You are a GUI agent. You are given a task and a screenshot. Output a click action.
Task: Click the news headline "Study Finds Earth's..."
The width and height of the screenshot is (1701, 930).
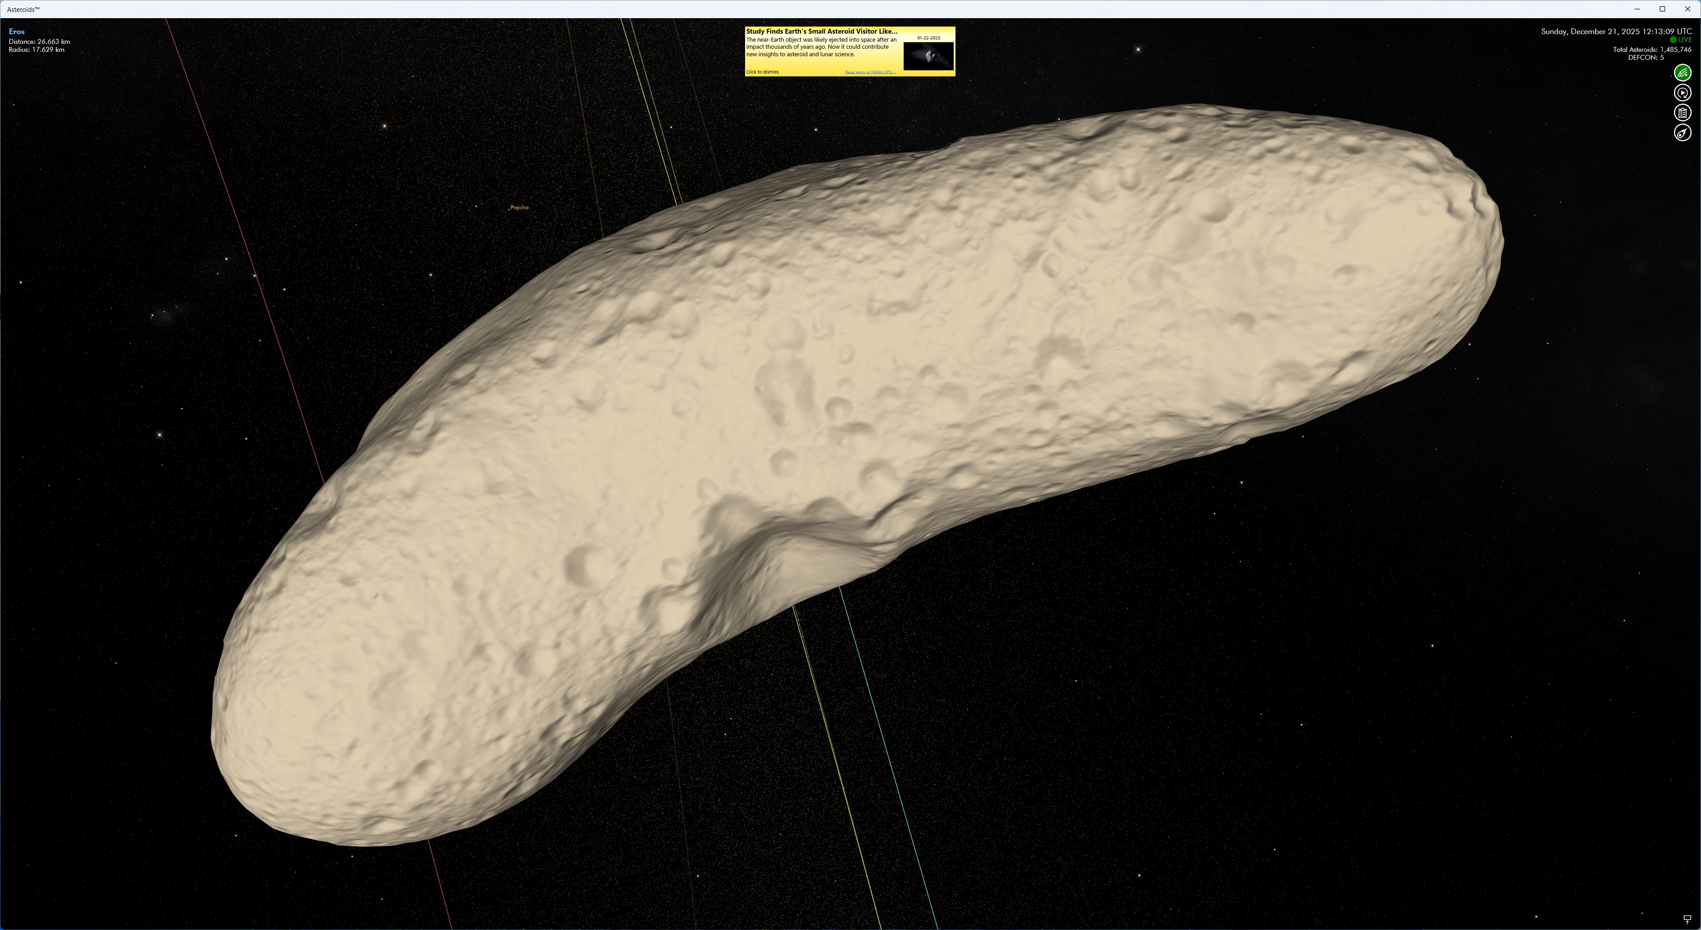point(821,31)
